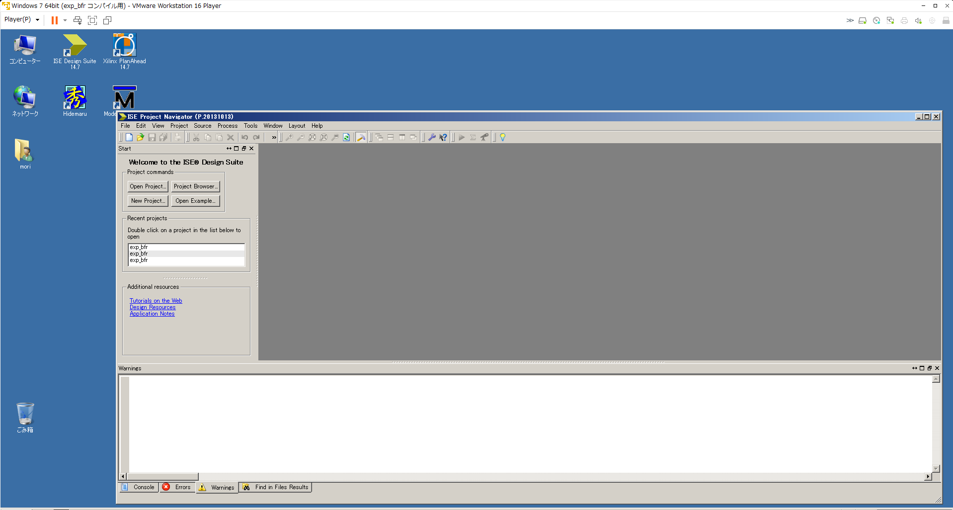
Task: Close the Warnings panel
Action: 937,368
